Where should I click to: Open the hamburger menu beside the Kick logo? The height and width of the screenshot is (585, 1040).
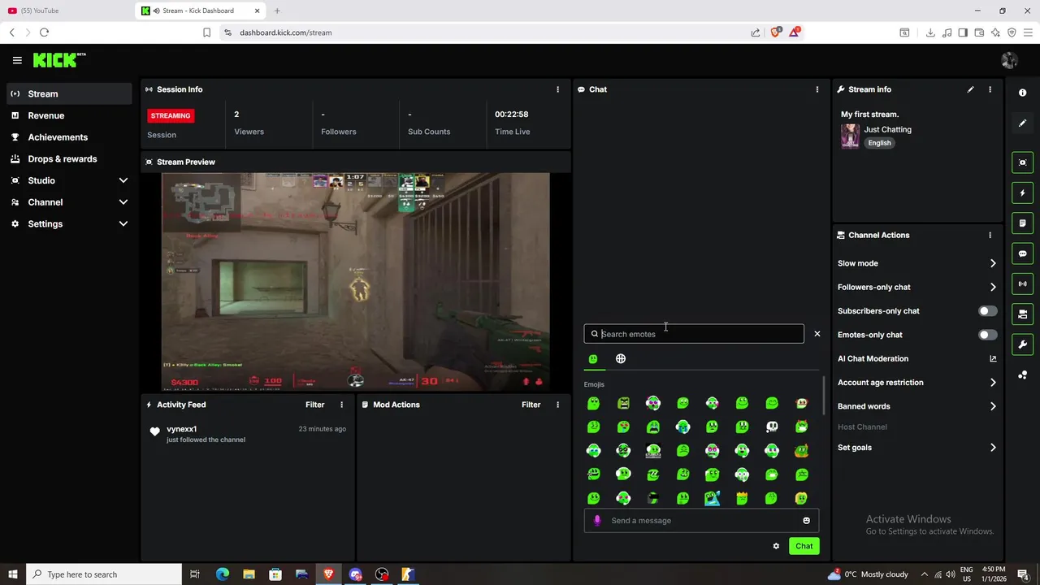(17, 60)
